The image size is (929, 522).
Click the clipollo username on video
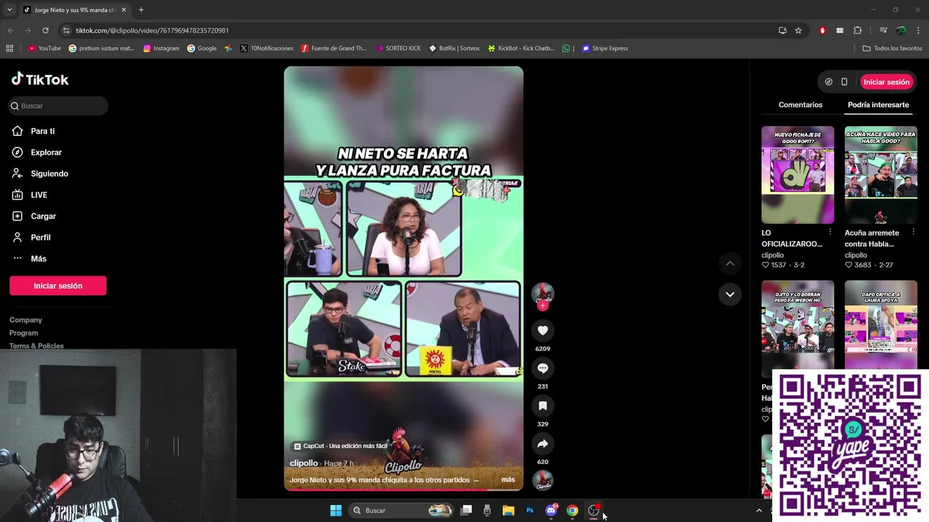[304, 463]
